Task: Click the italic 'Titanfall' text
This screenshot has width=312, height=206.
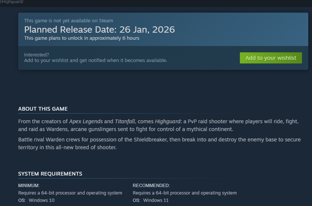Action: [125, 121]
